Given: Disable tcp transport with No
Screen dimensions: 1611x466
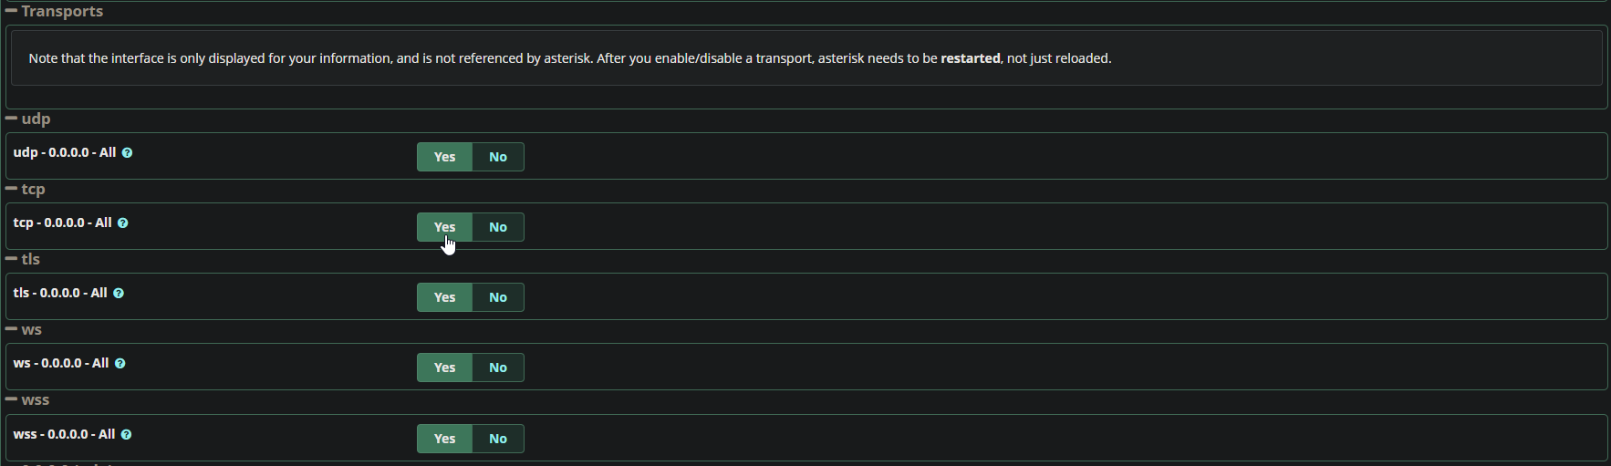Looking at the screenshot, I should [x=498, y=227].
